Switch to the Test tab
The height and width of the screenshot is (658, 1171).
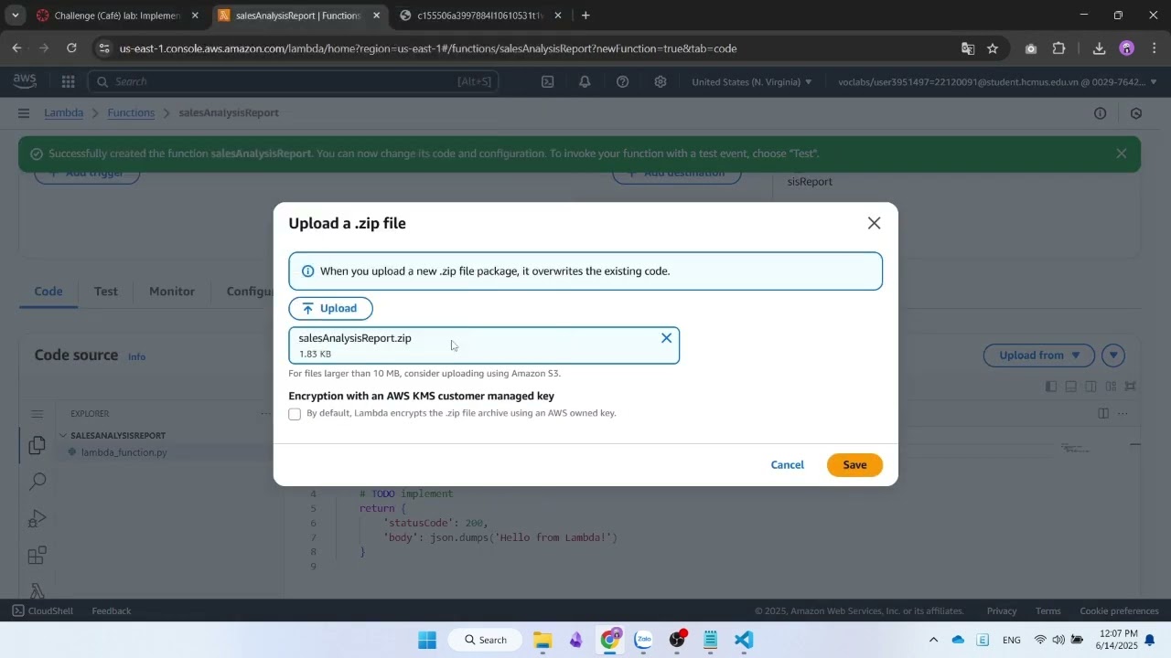click(106, 292)
